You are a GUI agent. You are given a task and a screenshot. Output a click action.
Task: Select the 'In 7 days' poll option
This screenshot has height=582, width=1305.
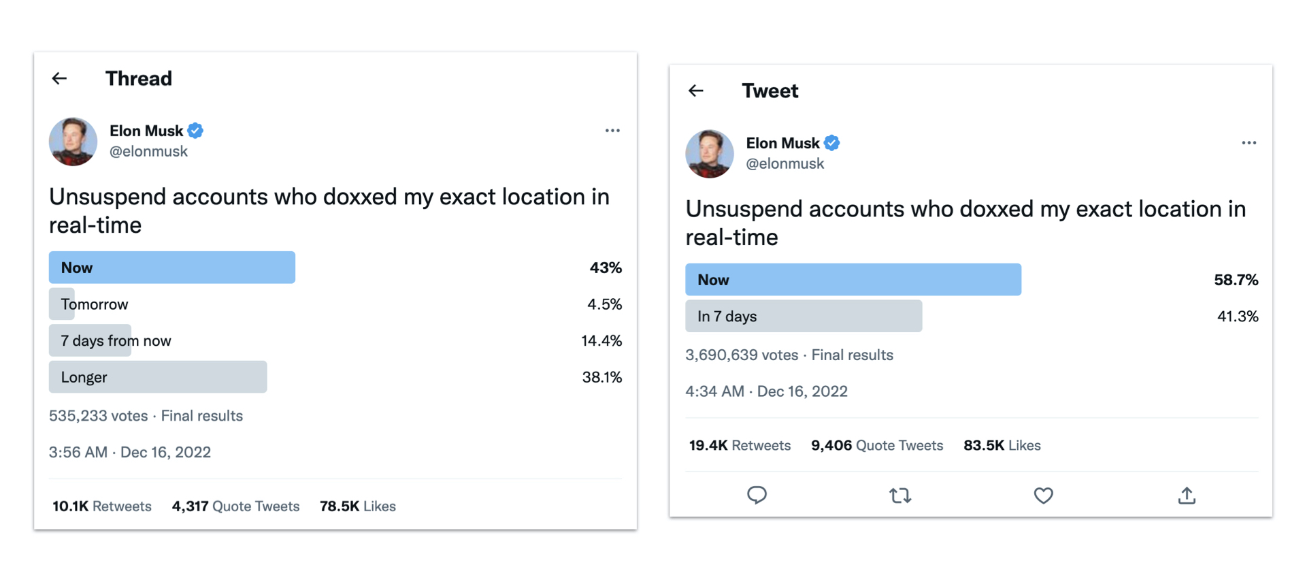[804, 316]
